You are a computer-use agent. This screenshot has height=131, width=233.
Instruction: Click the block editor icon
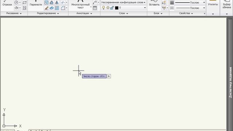pyautogui.click(x=164, y=8)
